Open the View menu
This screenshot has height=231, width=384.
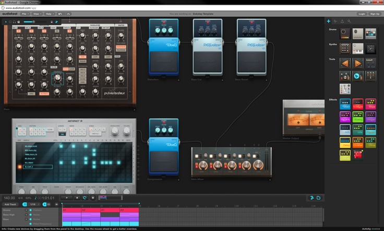click(37, 14)
